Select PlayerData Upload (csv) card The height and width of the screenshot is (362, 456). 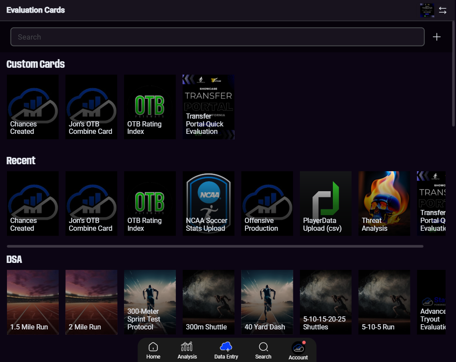click(326, 203)
